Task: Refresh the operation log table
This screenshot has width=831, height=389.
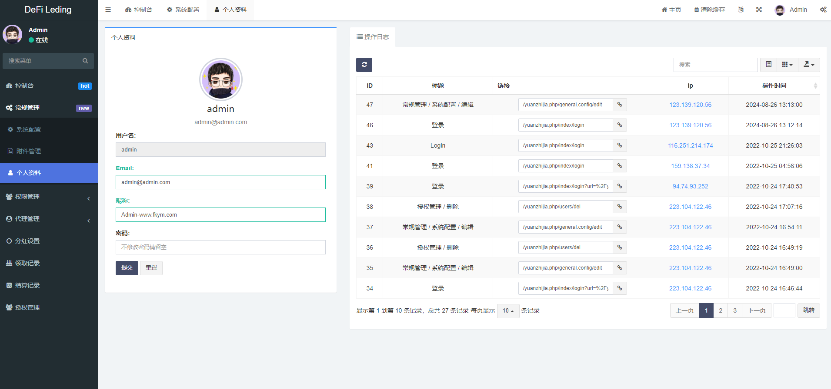Action: [x=364, y=65]
